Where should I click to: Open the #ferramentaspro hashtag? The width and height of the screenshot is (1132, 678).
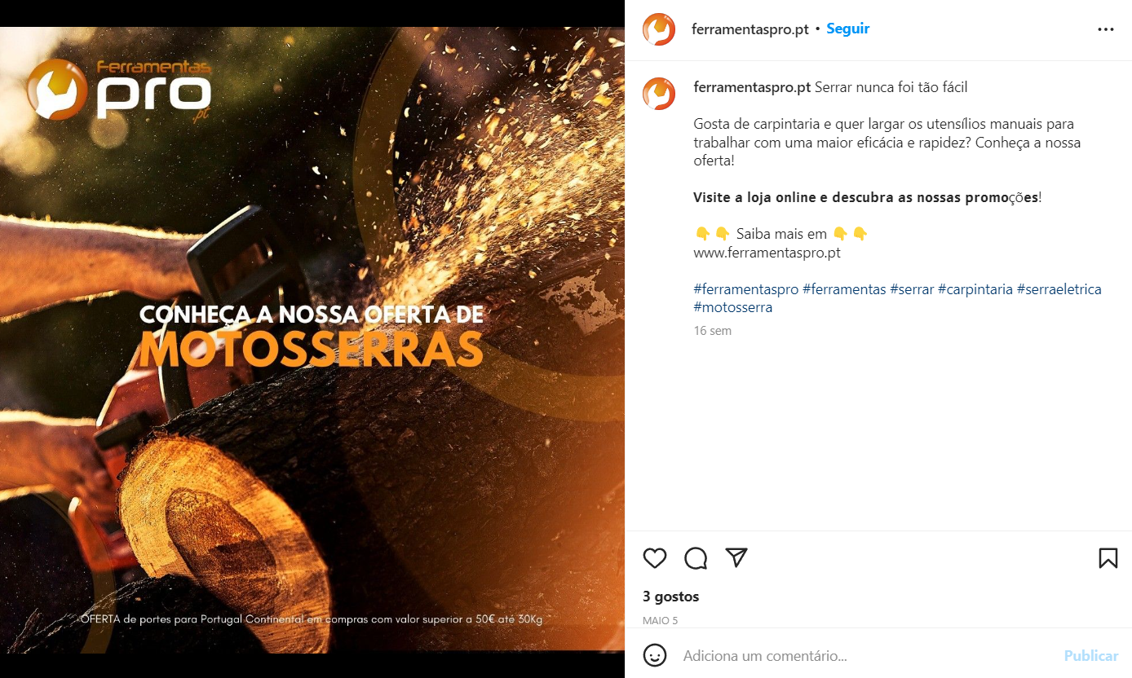(745, 289)
